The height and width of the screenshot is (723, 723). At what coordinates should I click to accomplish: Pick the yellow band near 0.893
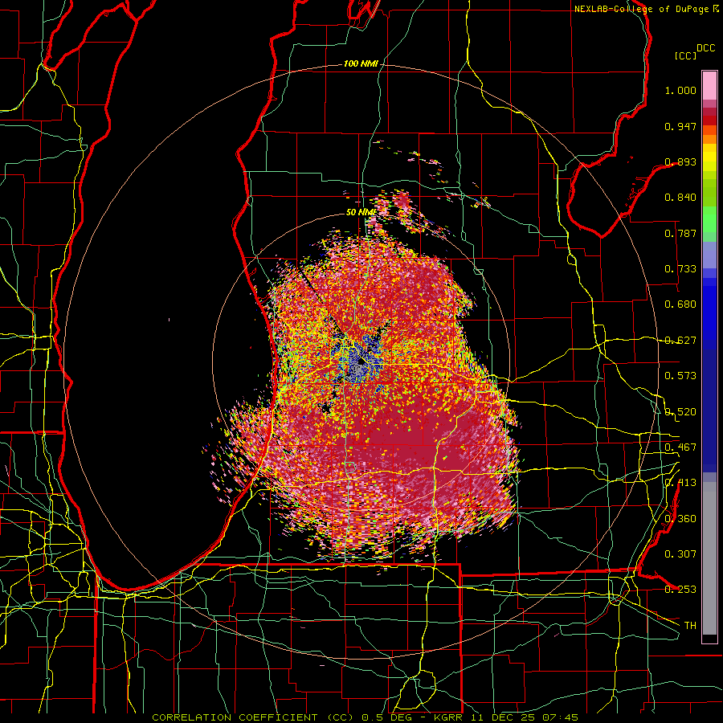click(x=709, y=157)
